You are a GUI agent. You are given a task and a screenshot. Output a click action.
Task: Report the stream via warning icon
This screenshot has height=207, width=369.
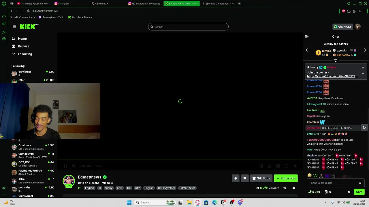point(294,188)
